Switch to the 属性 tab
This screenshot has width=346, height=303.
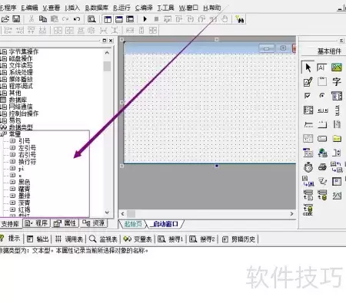[65, 223]
